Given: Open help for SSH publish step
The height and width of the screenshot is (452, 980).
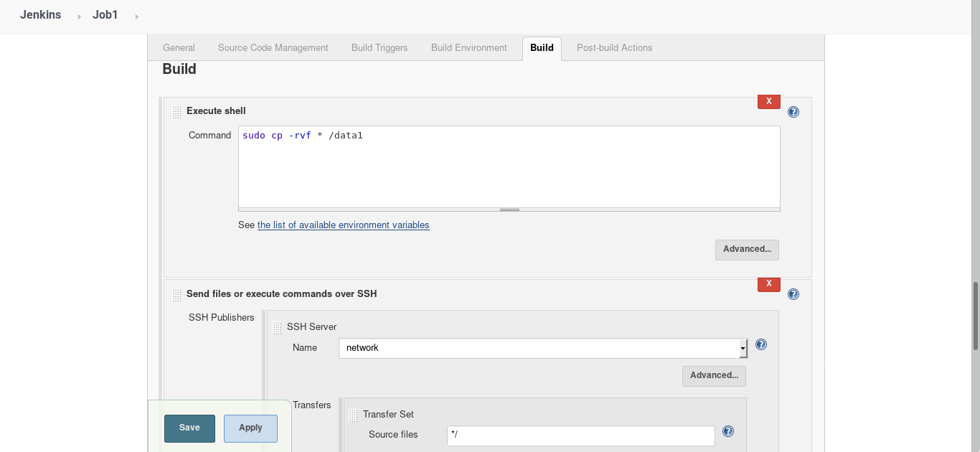Looking at the screenshot, I should point(793,293).
